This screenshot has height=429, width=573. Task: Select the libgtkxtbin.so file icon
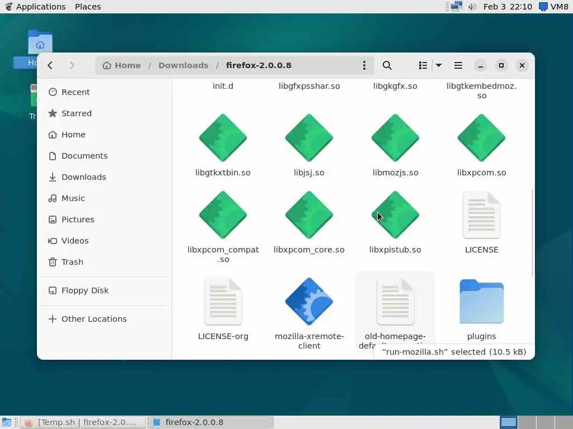[223, 138]
